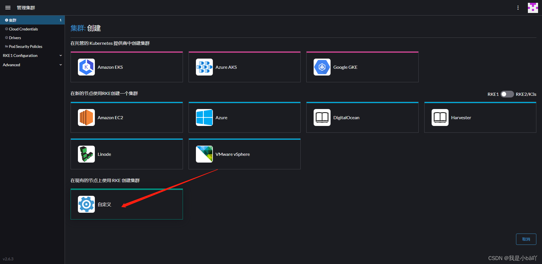Click the Google GKE logo icon
The image size is (542, 264).
(322, 67)
